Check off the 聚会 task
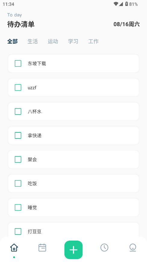The image size is (147, 263). [x=18, y=159]
